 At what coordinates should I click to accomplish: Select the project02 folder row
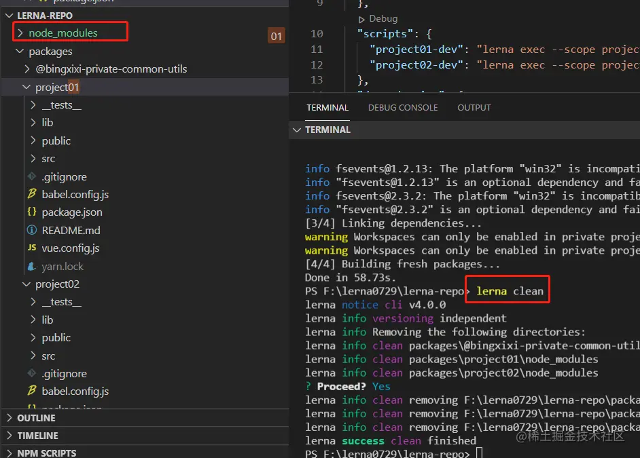pyautogui.click(x=145, y=284)
